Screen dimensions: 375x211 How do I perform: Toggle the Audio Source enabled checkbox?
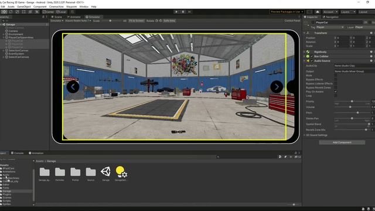click(x=312, y=61)
